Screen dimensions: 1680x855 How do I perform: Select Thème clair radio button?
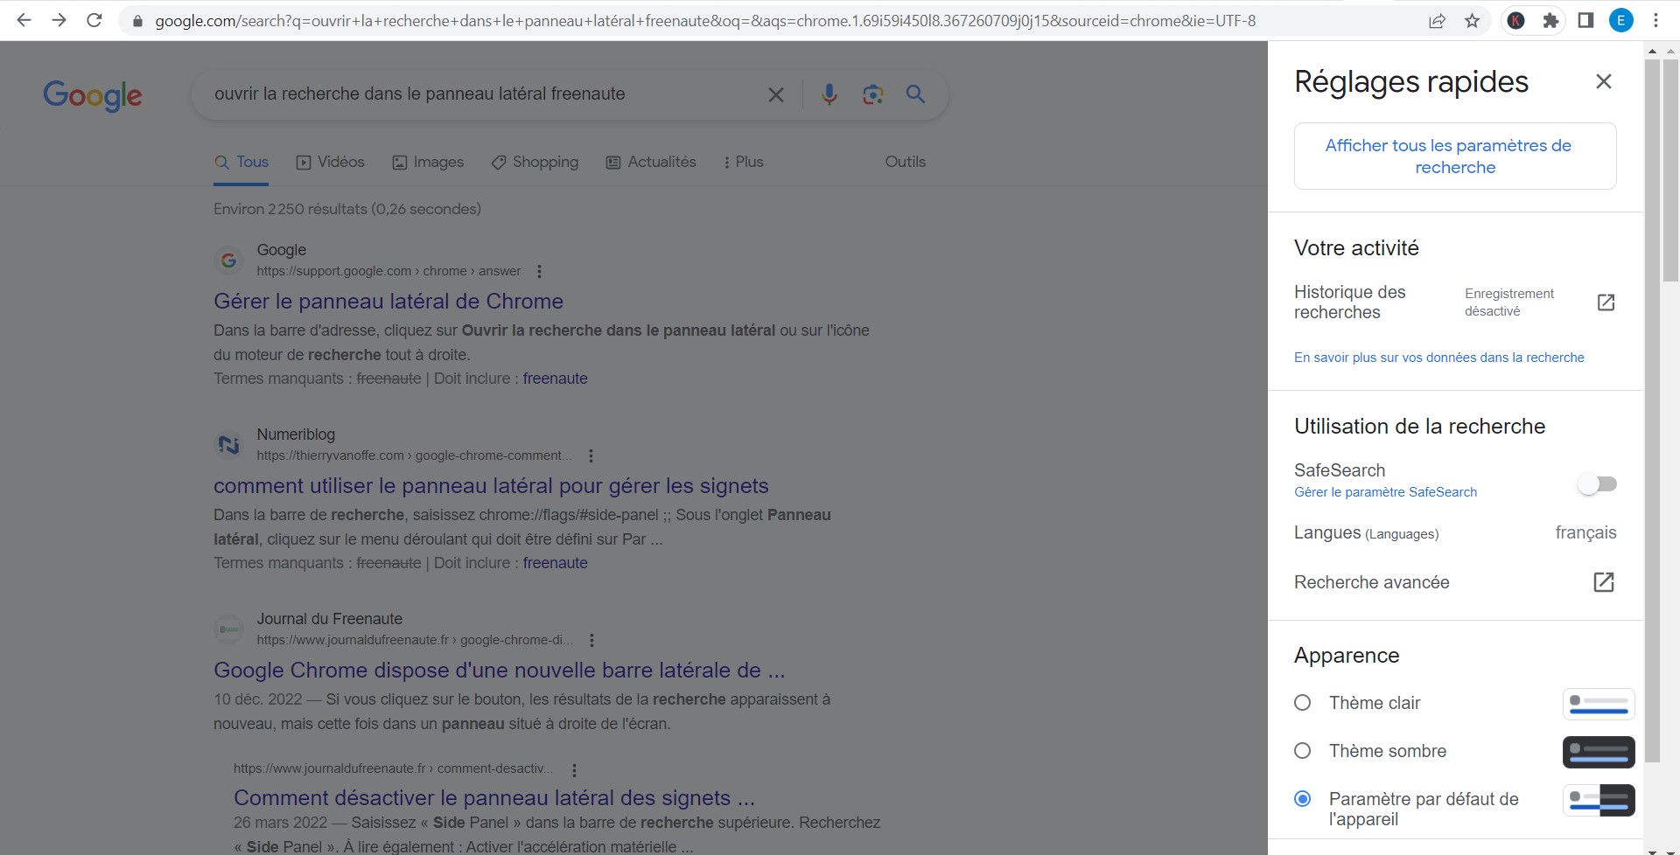tap(1303, 703)
